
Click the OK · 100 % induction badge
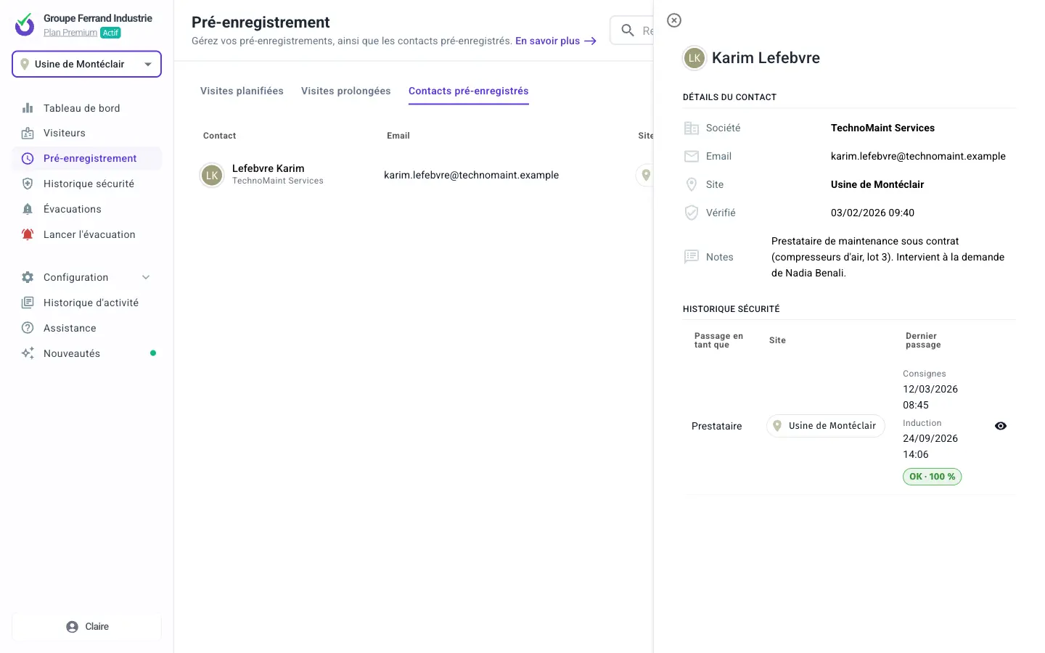933,477
